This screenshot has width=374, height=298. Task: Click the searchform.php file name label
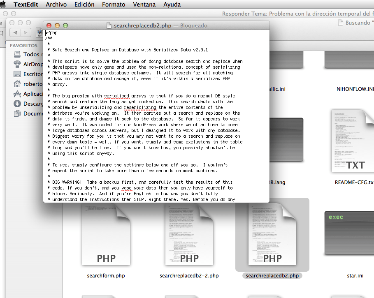106,276
